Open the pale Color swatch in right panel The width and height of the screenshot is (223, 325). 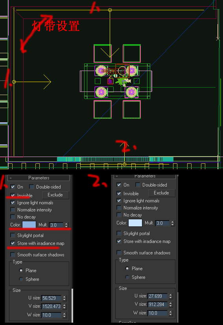coord(135,223)
